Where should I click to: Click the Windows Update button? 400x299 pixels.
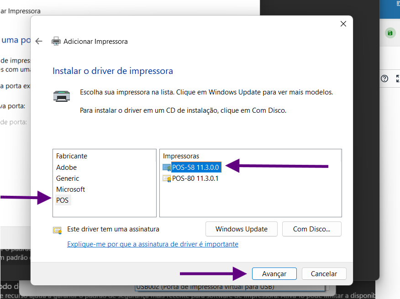pos(241,229)
